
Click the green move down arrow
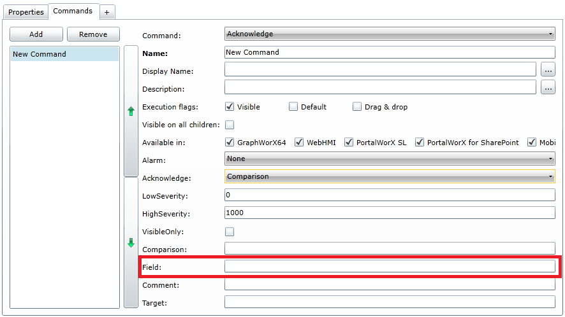pyautogui.click(x=131, y=243)
